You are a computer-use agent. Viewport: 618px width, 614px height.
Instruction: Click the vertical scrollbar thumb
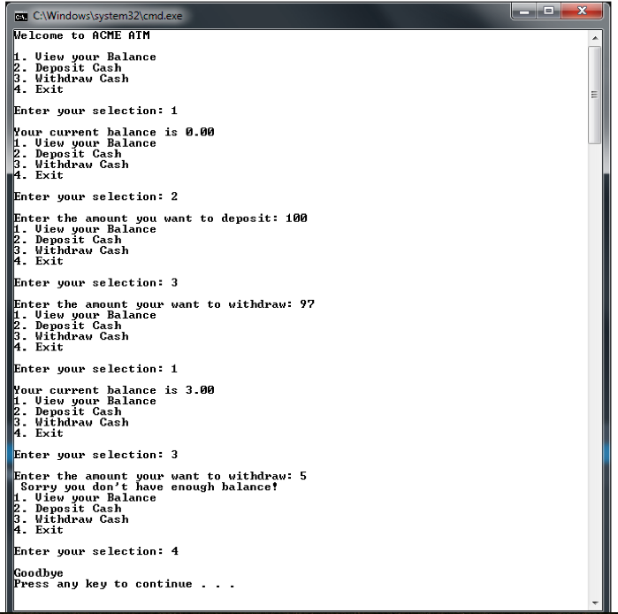595,95
